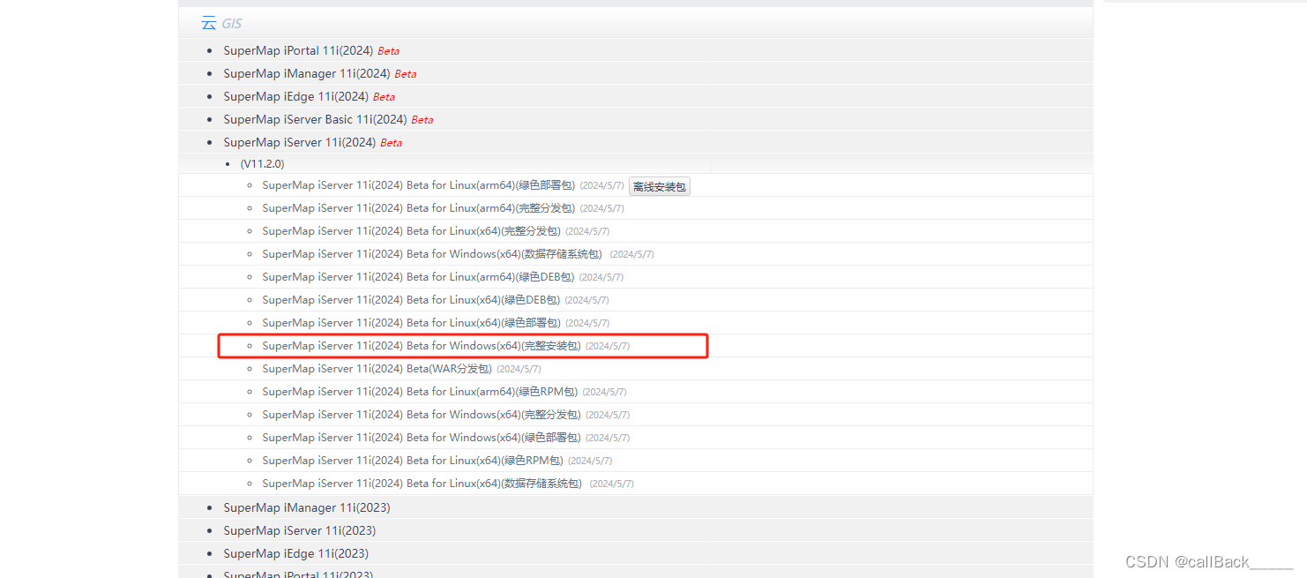Open SuperMap iPortal 11i(2024) Beta entry

[x=311, y=50]
